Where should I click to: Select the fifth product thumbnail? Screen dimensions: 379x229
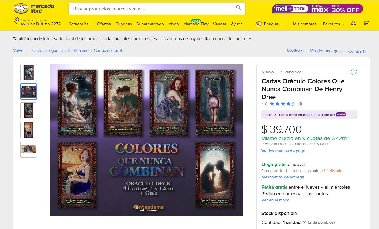coord(29,149)
